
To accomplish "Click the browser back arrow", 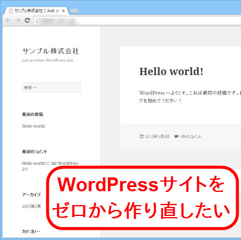I will coord(8,20).
